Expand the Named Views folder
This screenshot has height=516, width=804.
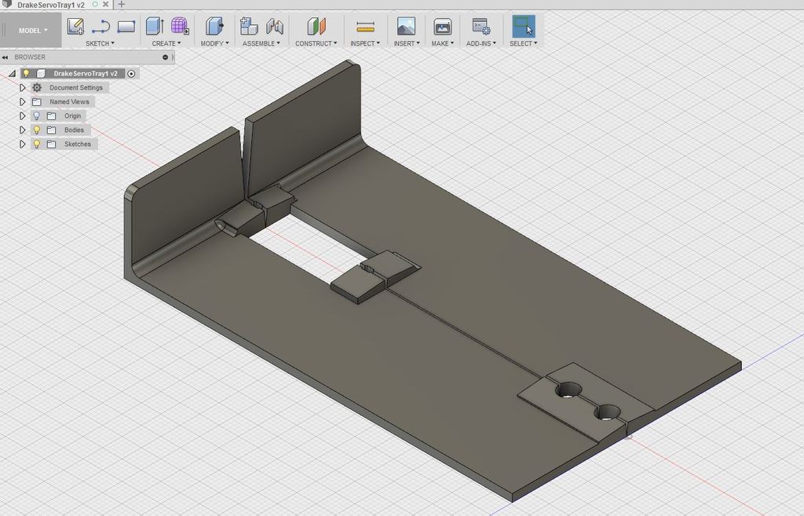tap(23, 102)
